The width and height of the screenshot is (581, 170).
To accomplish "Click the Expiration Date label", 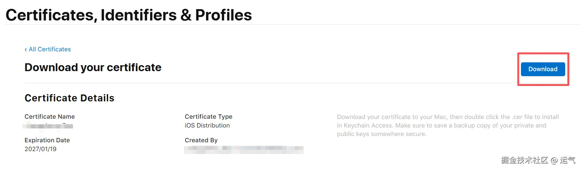I will 47,140.
